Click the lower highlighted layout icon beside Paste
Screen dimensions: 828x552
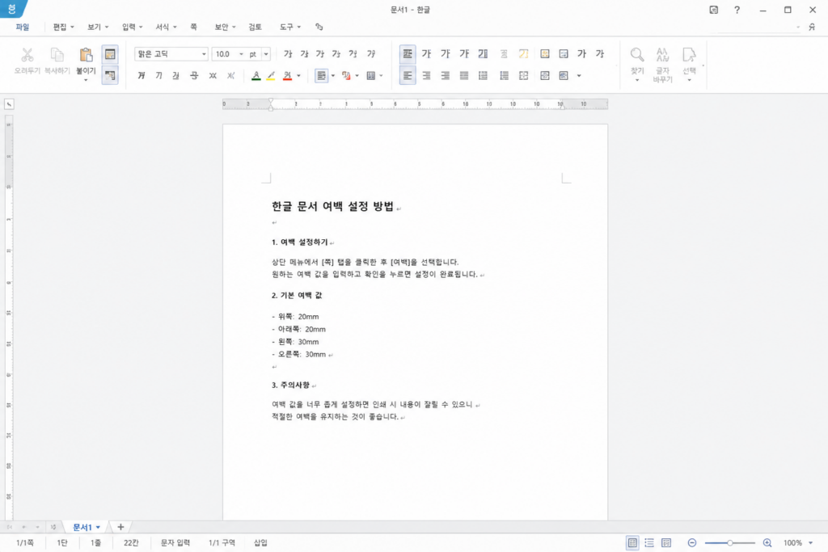point(110,75)
